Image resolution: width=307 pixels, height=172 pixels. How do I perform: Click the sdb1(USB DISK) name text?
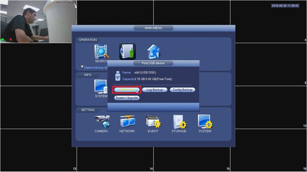pos(145,73)
